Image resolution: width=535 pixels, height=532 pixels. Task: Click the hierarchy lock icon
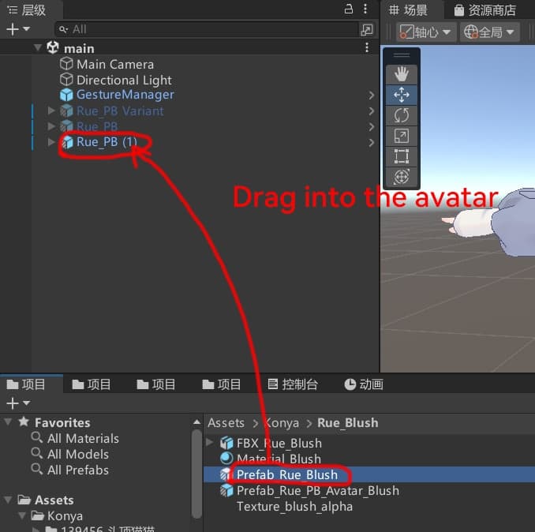(x=349, y=9)
